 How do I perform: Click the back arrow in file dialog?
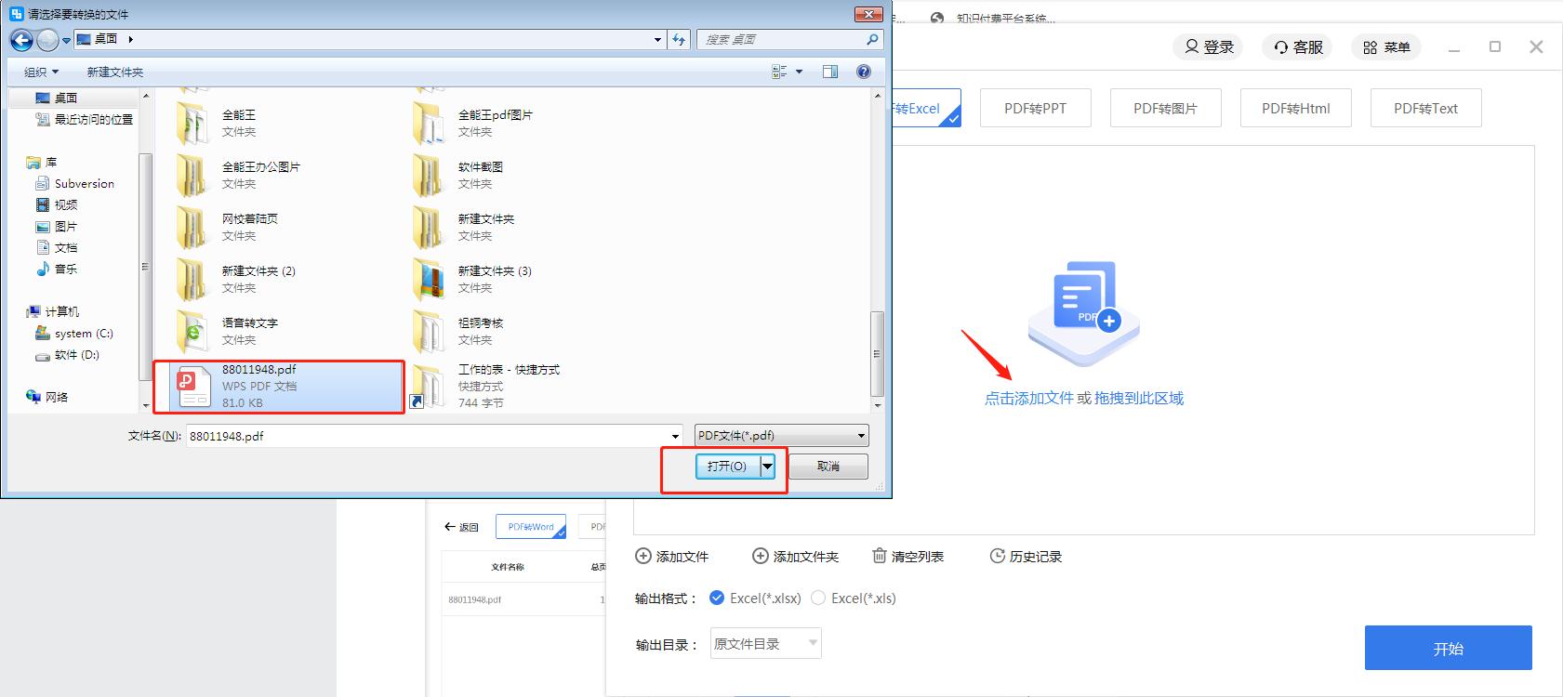pos(21,40)
